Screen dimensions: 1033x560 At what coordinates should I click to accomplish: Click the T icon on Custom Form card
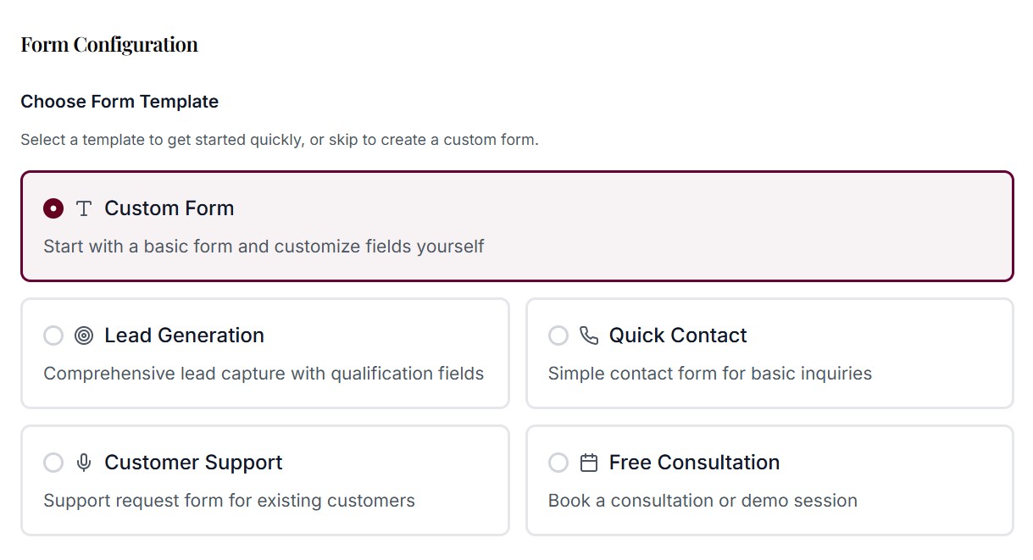(83, 208)
